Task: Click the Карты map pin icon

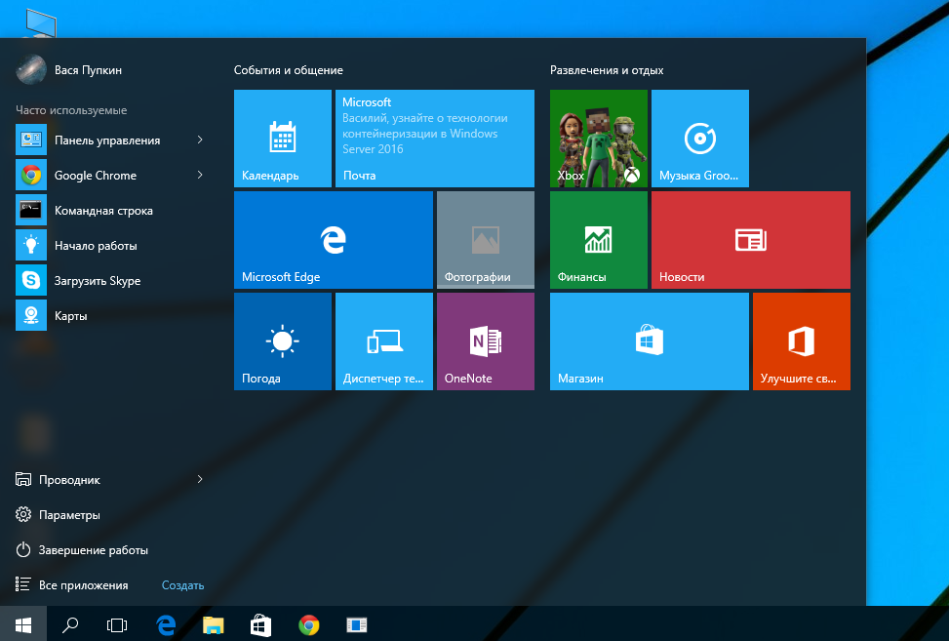Action: [31, 315]
